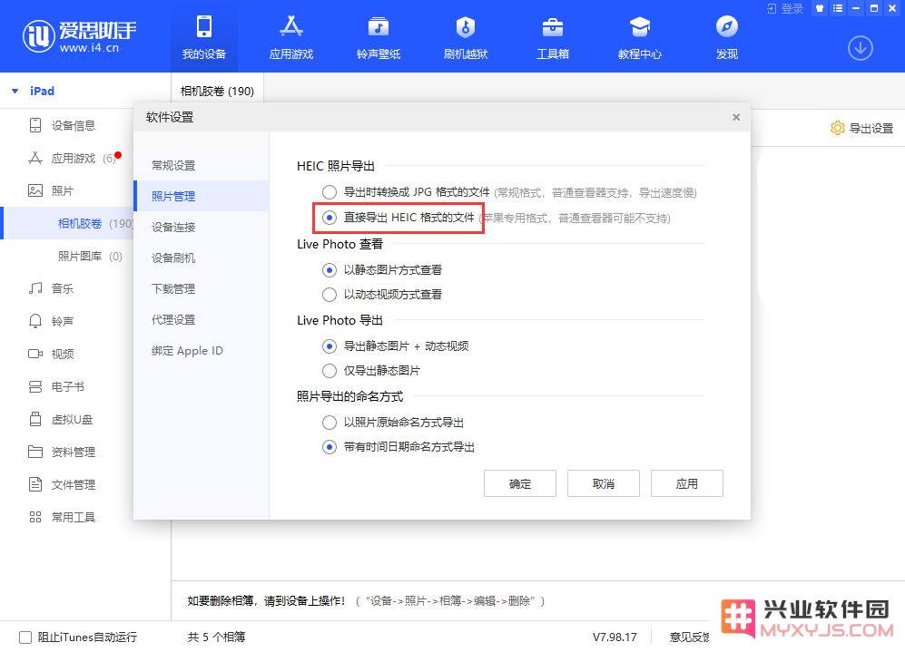Select direct HEIC format export
Viewport: 905px width, 652px height.
coord(329,218)
